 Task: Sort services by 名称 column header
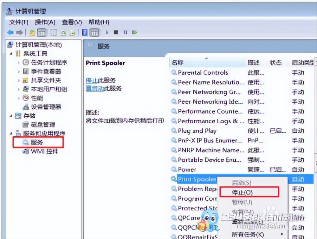pyautogui.click(x=207, y=62)
